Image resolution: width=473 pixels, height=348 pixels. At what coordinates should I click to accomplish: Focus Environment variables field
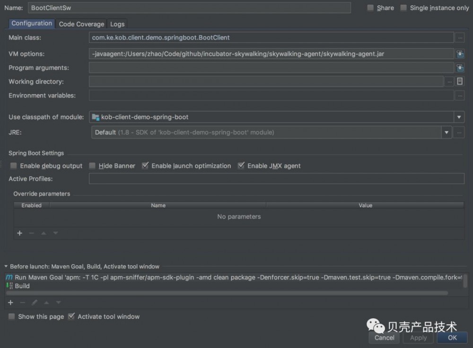click(271, 95)
